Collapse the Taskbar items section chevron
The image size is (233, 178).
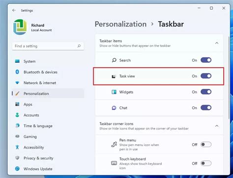(x=217, y=43)
